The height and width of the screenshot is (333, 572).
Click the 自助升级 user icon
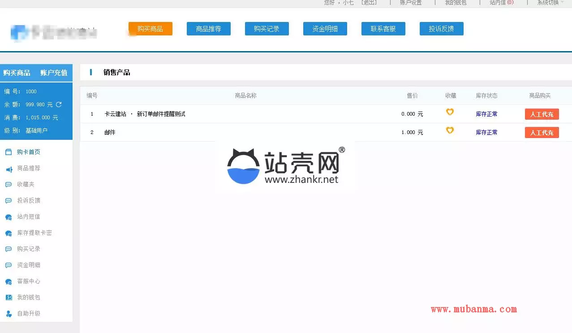(x=9, y=314)
